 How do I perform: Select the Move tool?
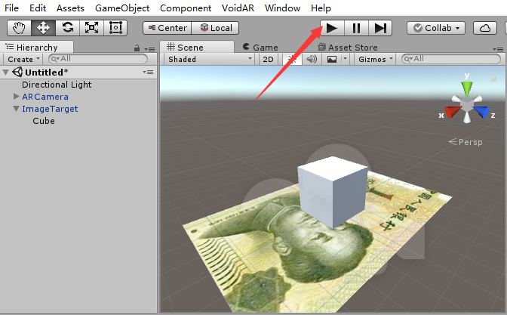tap(43, 28)
